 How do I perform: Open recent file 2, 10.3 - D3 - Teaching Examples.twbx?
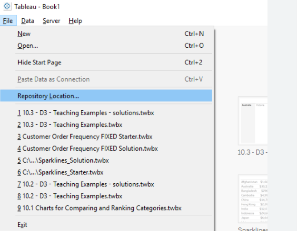(106, 125)
